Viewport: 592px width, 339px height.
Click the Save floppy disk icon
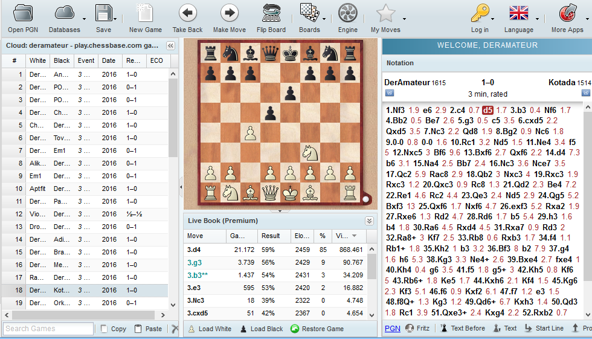coord(103,13)
